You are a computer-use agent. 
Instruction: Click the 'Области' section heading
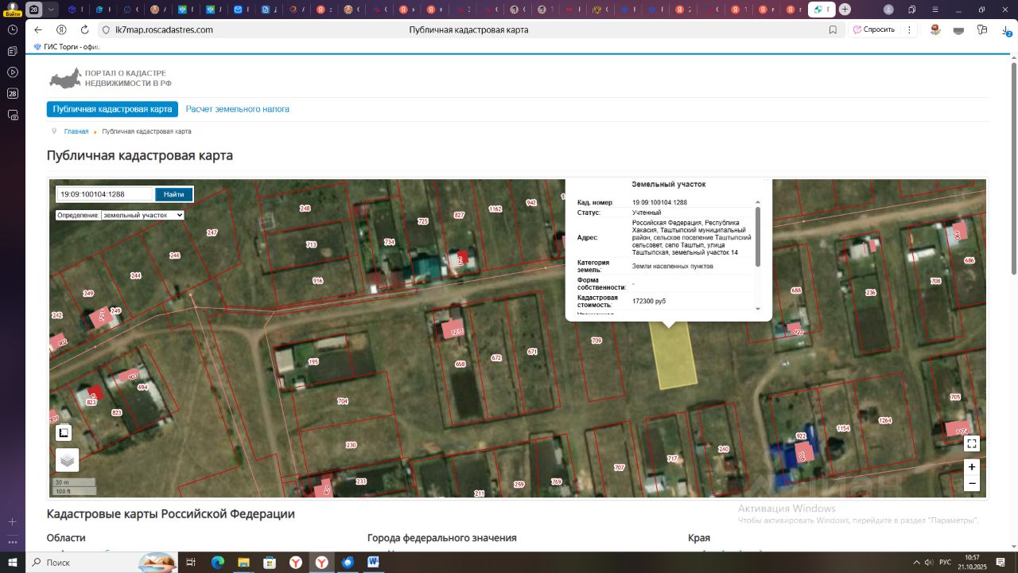(x=66, y=538)
